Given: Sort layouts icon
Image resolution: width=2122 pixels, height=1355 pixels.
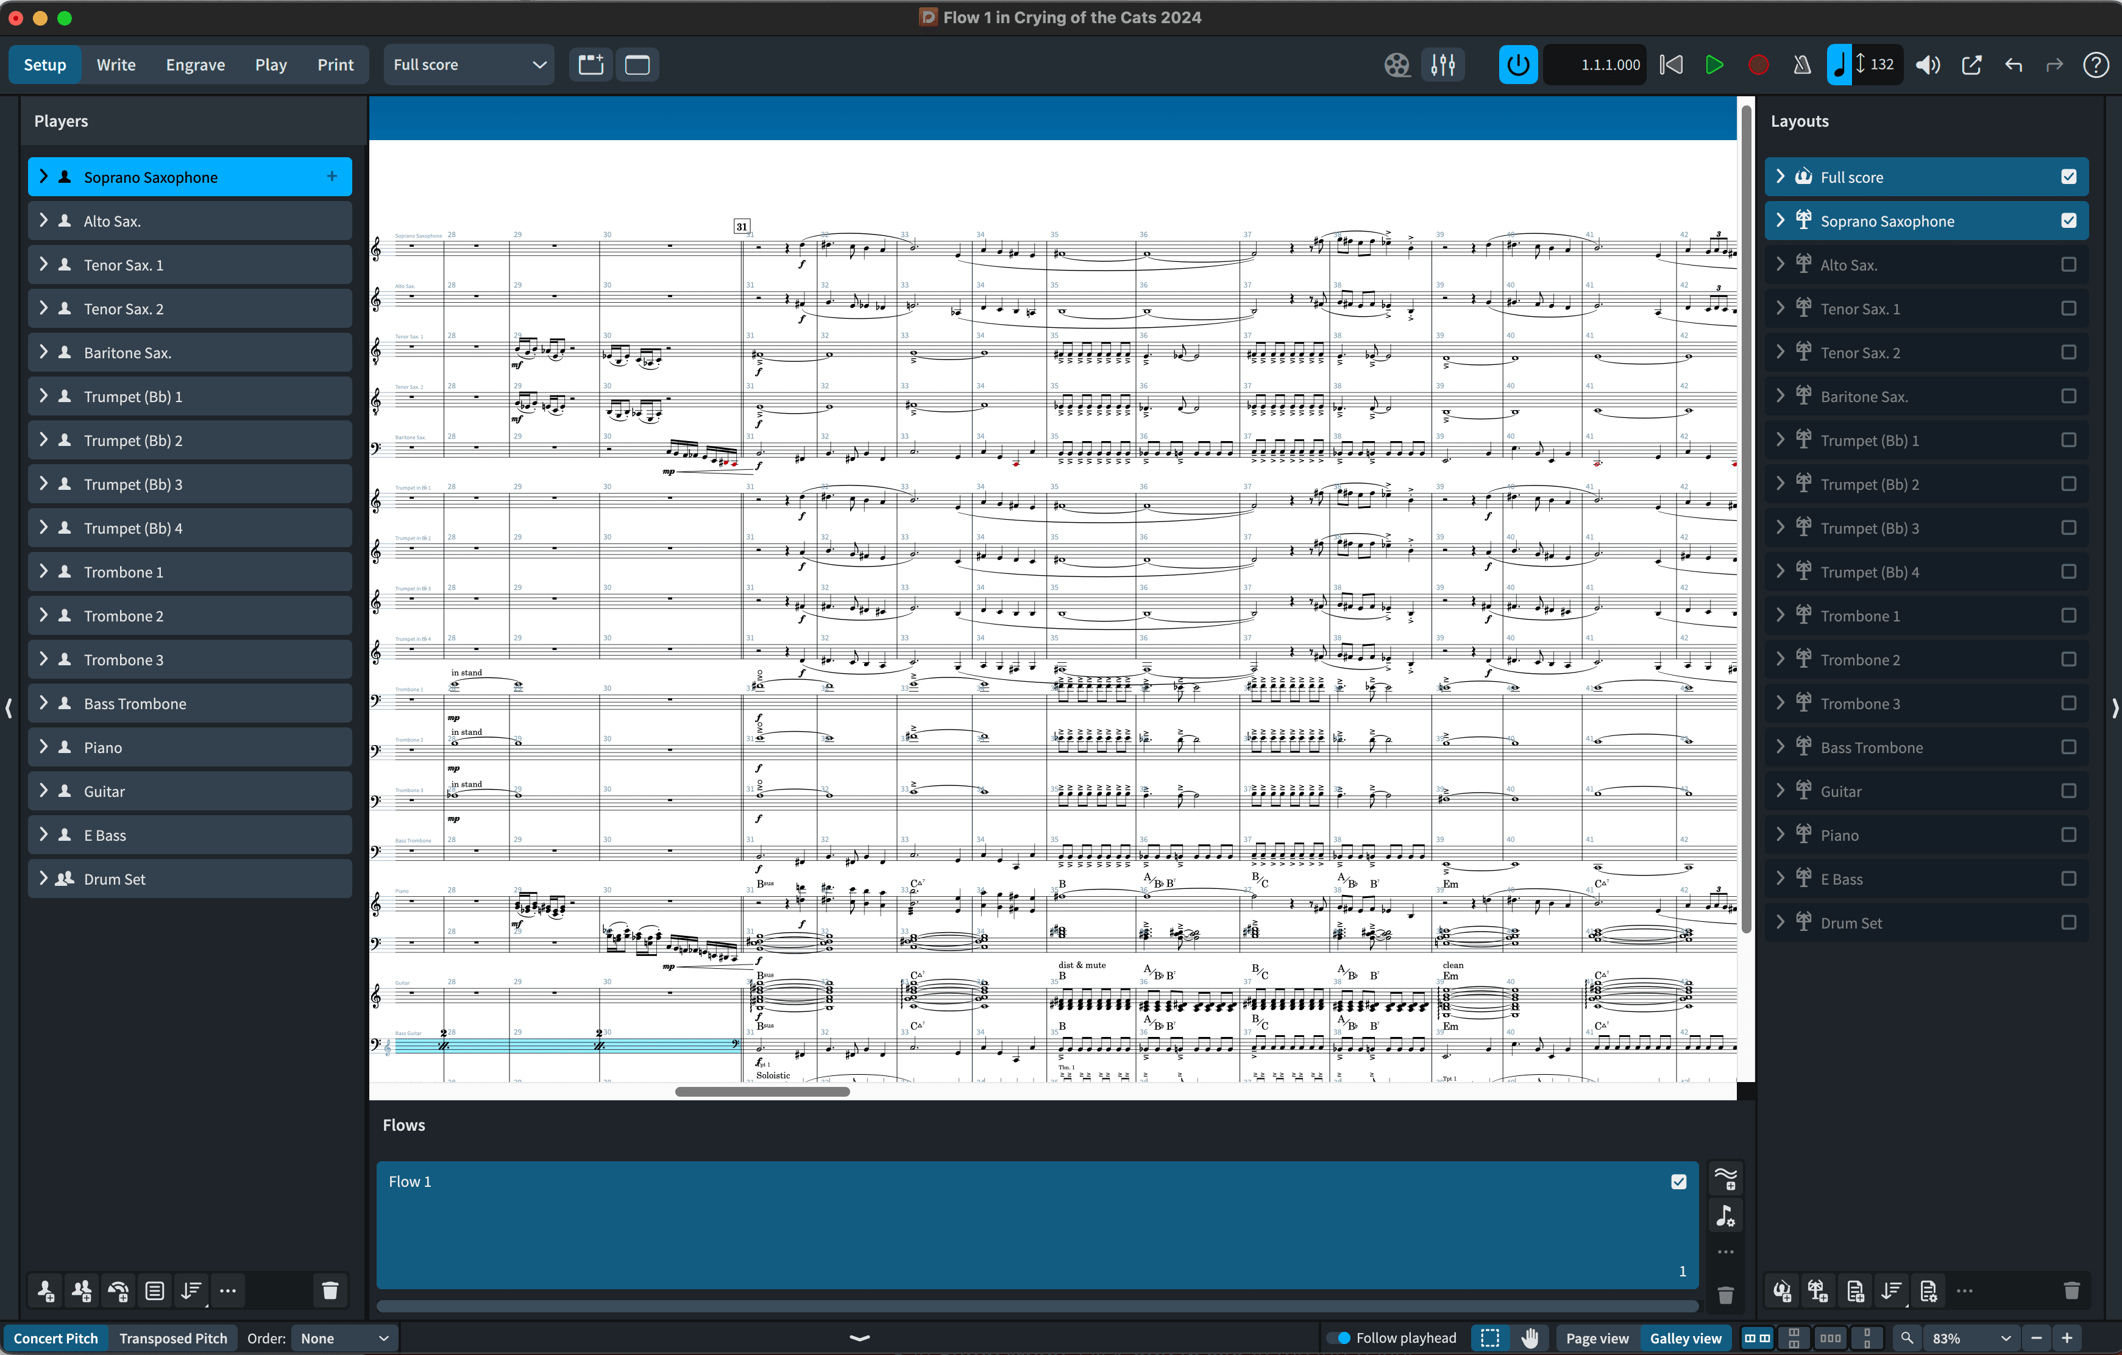Looking at the screenshot, I should pos(1891,1290).
